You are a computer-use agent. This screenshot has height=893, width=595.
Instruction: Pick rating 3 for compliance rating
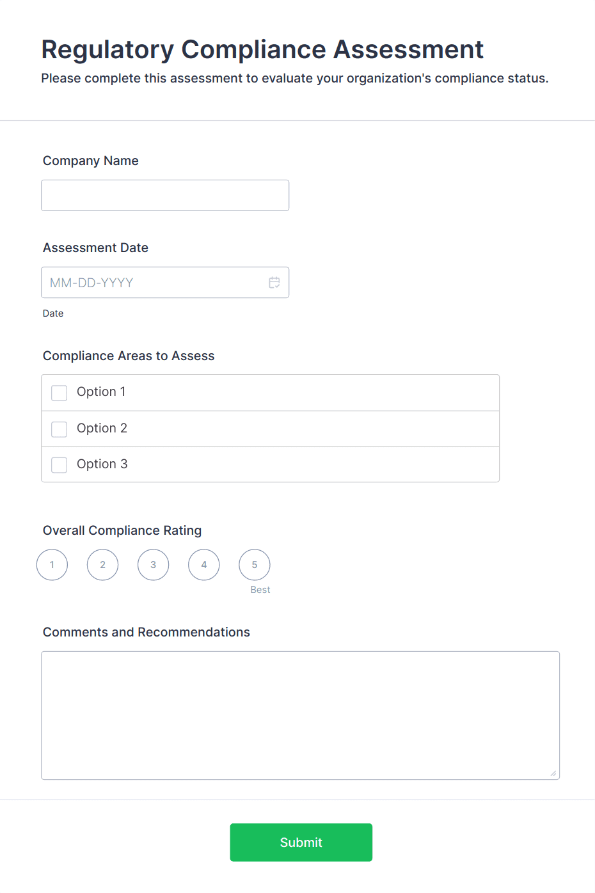pyautogui.click(x=153, y=564)
